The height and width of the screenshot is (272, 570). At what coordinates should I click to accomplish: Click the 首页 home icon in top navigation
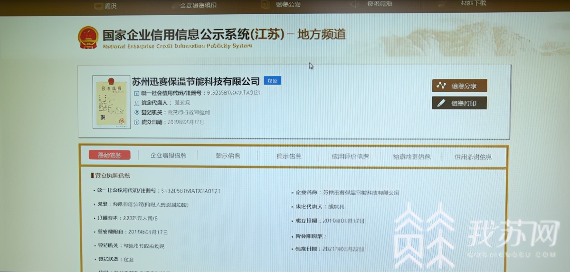(x=99, y=6)
